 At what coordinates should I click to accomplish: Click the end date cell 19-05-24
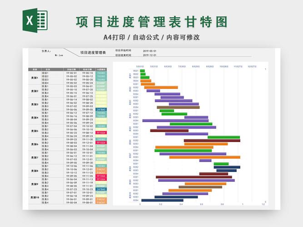[x=88, y=83]
